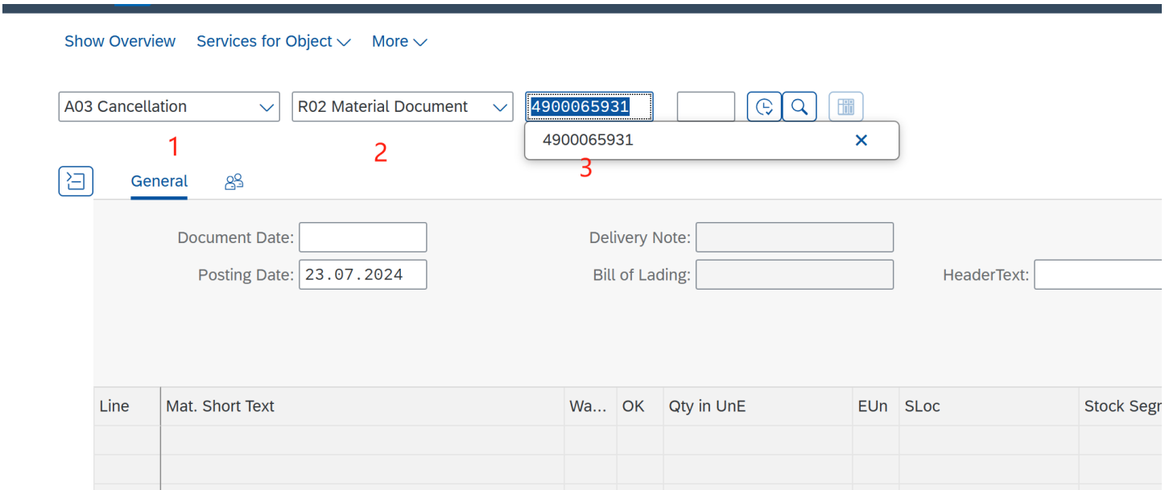Click the grayed-out table layout icon
1165x490 pixels.
845,107
